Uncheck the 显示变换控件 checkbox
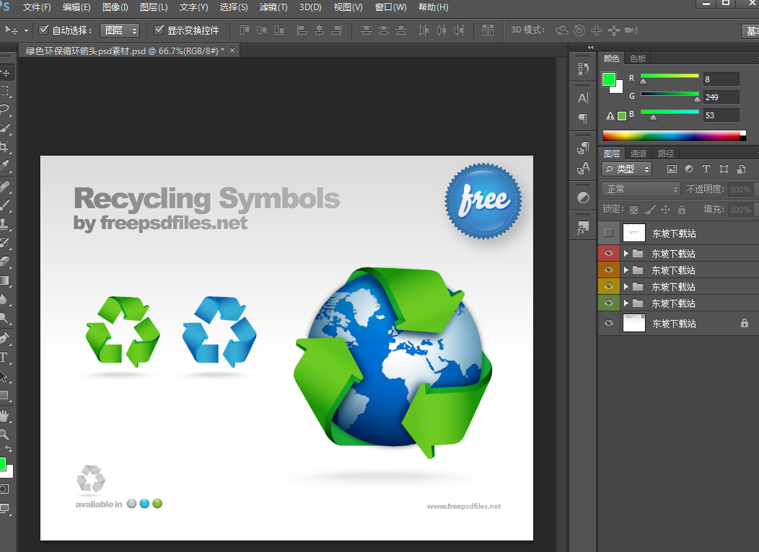The width and height of the screenshot is (759, 552). (x=159, y=30)
